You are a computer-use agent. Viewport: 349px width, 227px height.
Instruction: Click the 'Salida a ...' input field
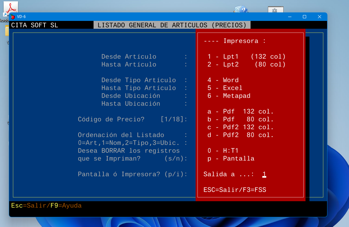(264, 174)
